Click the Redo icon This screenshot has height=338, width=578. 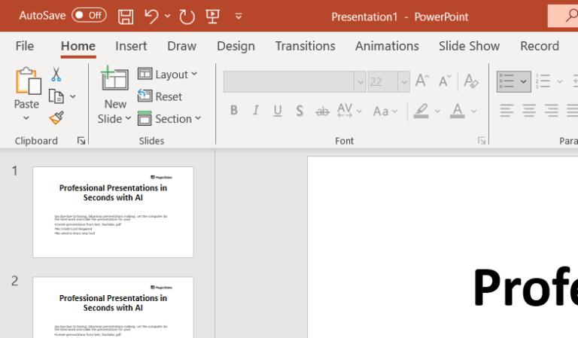pos(187,17)
